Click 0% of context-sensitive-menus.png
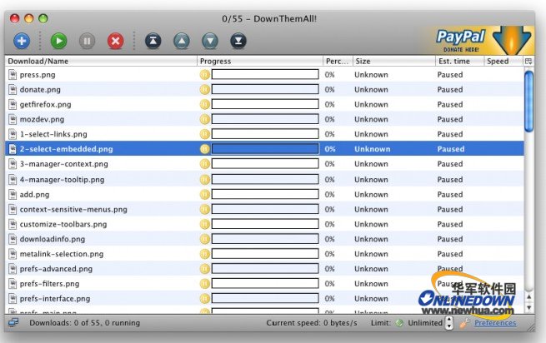This screenshot has width=546, height=343. click(329, 210)
